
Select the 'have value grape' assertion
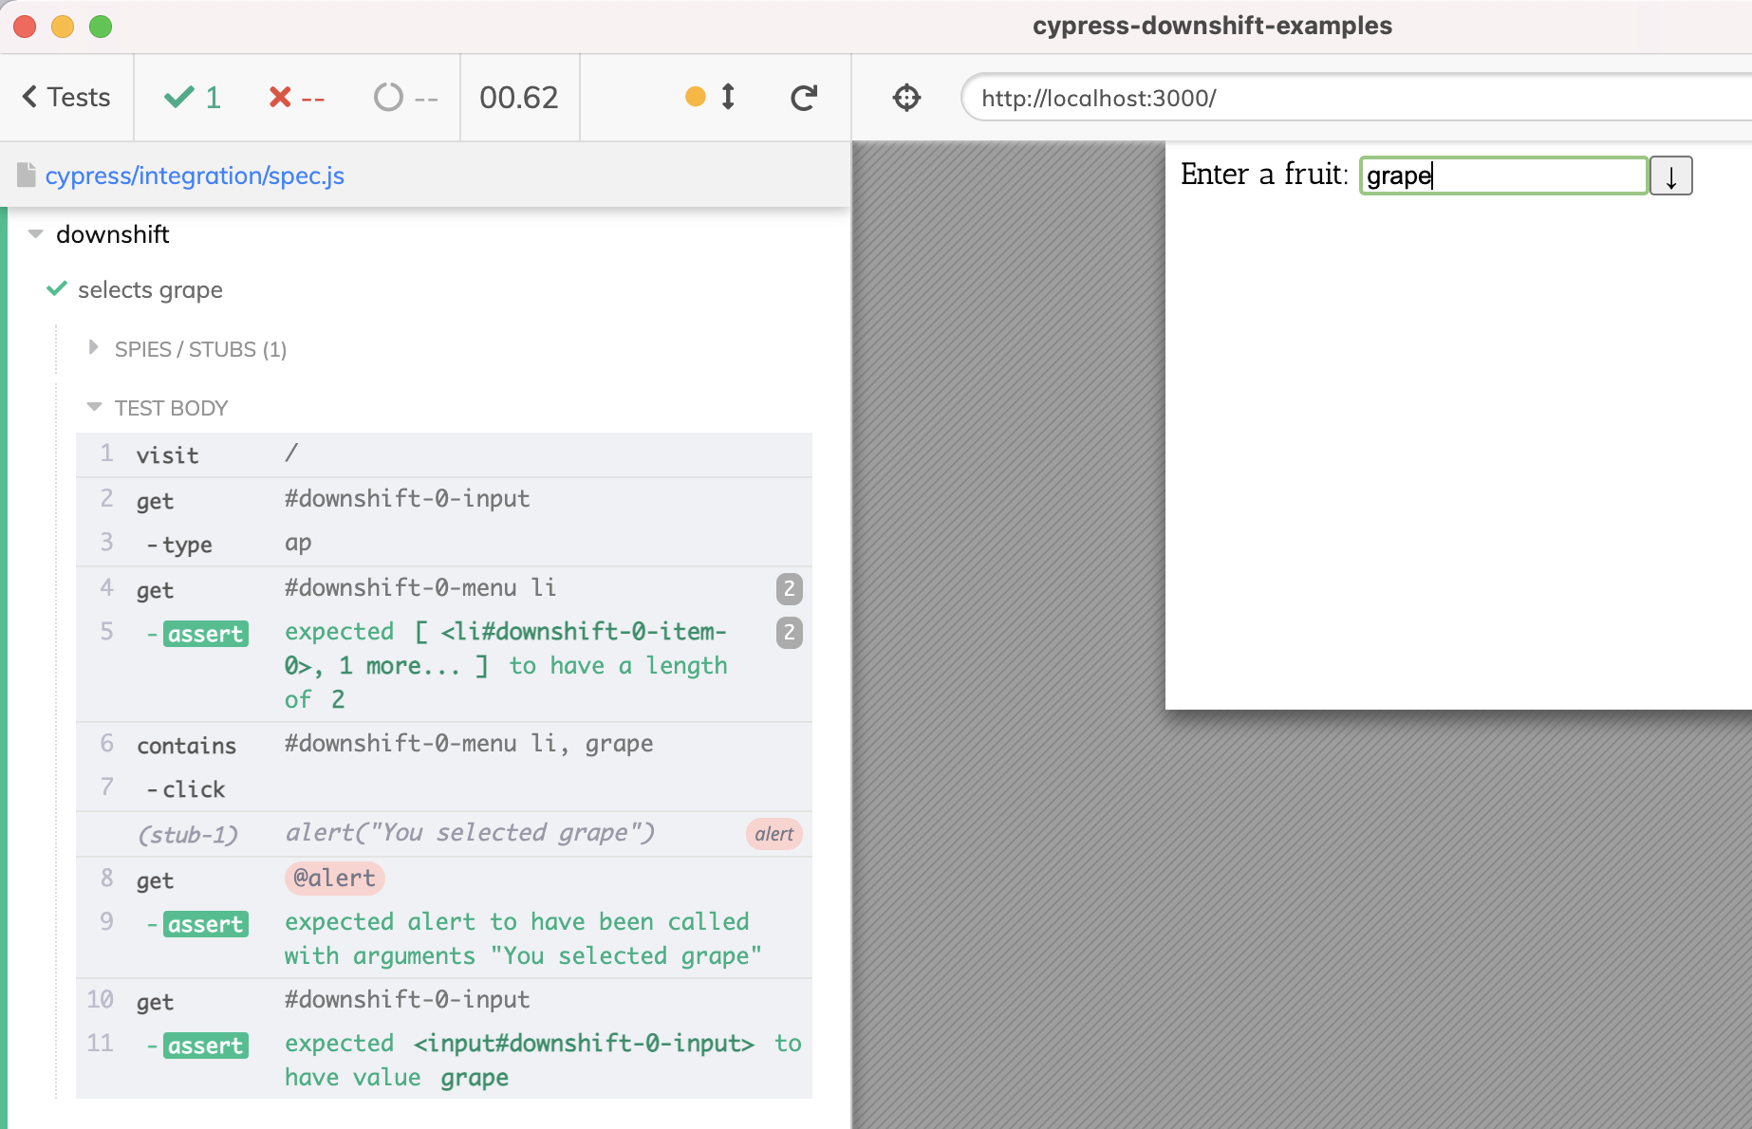coord(444,1061)
